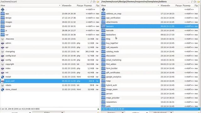The height and width of the screenshot is (113, 201).
Task: Click the 361,9 KiB size value
Action: (90, 51)
